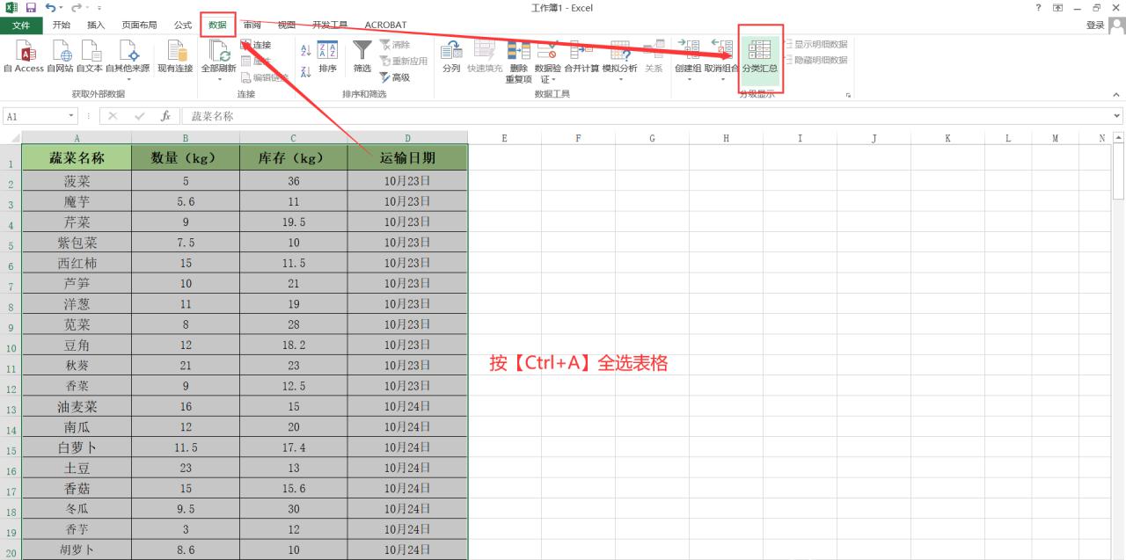Screen dimensions: 1126x560
Task: Click 显示明细数据 show detail
Action: coord(815,45)
